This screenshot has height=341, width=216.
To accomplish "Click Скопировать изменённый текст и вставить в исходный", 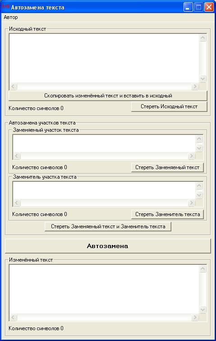I will tap(108, 96).
